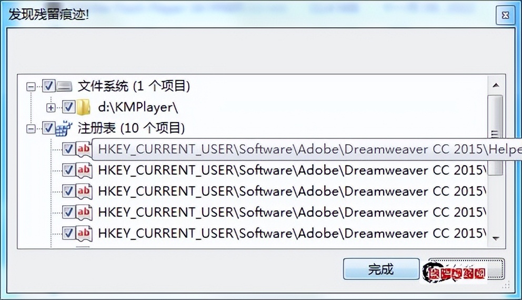Click the yellow KMPlayer folder icon

click(x=83, y=107)
